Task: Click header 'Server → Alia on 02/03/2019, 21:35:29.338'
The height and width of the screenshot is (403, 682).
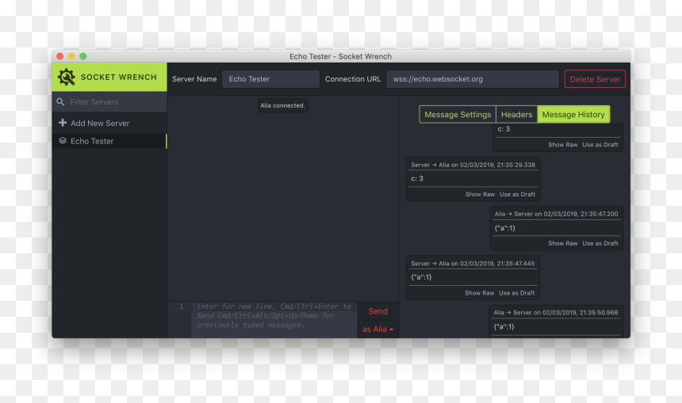Action: pos(473,165)
